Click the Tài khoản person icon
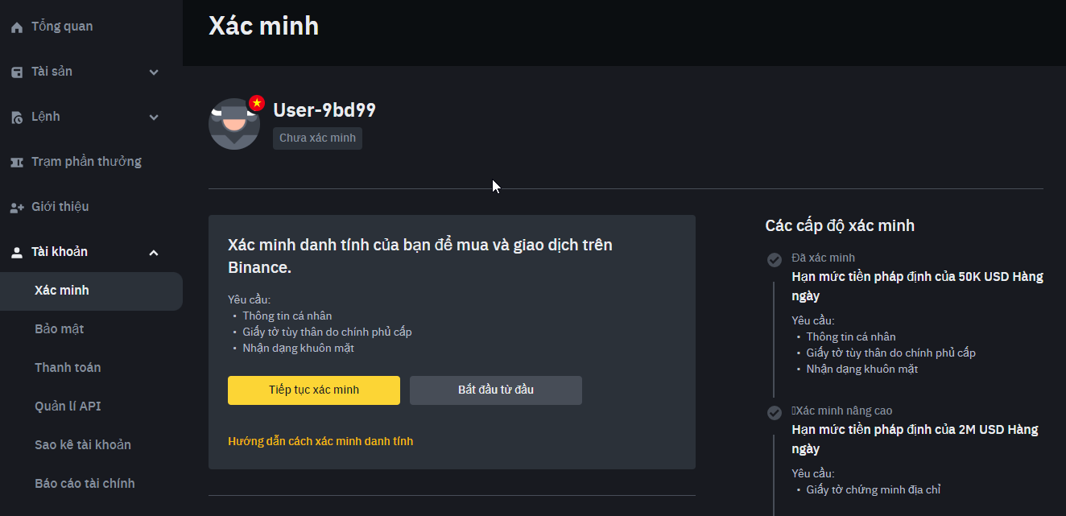The height and width of the screenshot is (516, 1066). pos(17,253)
